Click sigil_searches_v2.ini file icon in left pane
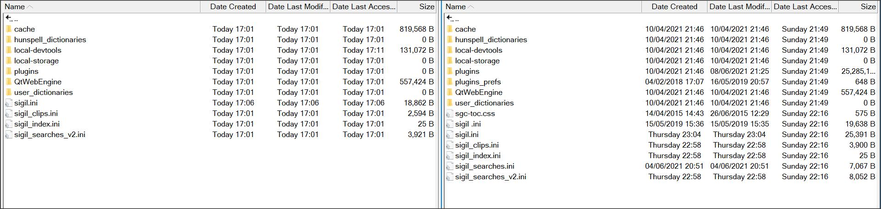 click(9, 134)
